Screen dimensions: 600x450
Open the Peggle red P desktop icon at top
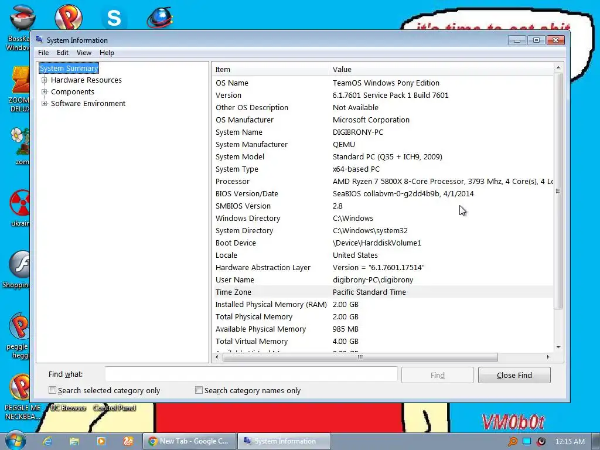point(68,17)
